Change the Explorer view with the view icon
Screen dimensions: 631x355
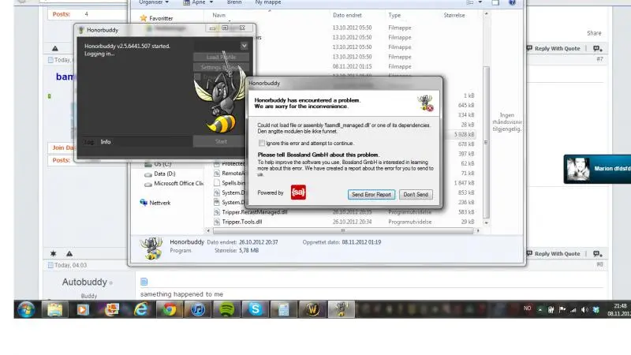469,2
